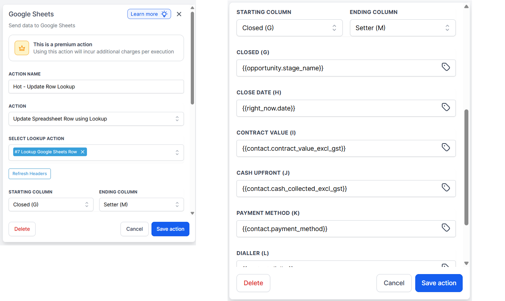The height and width of the screenshot is (301, 505).
Task: Delete the Google Sheets action
Action: click(22, 229)
